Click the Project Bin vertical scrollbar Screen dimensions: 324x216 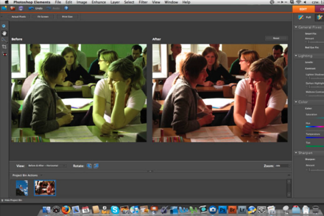pyautogui.click(x=289, y=188)
